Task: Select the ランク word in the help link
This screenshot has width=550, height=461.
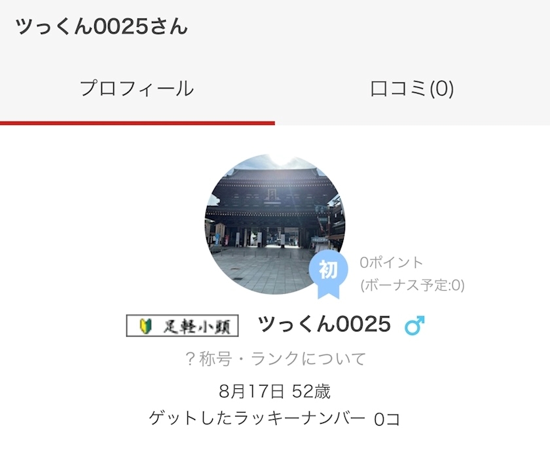Action: tap(276, 359)
